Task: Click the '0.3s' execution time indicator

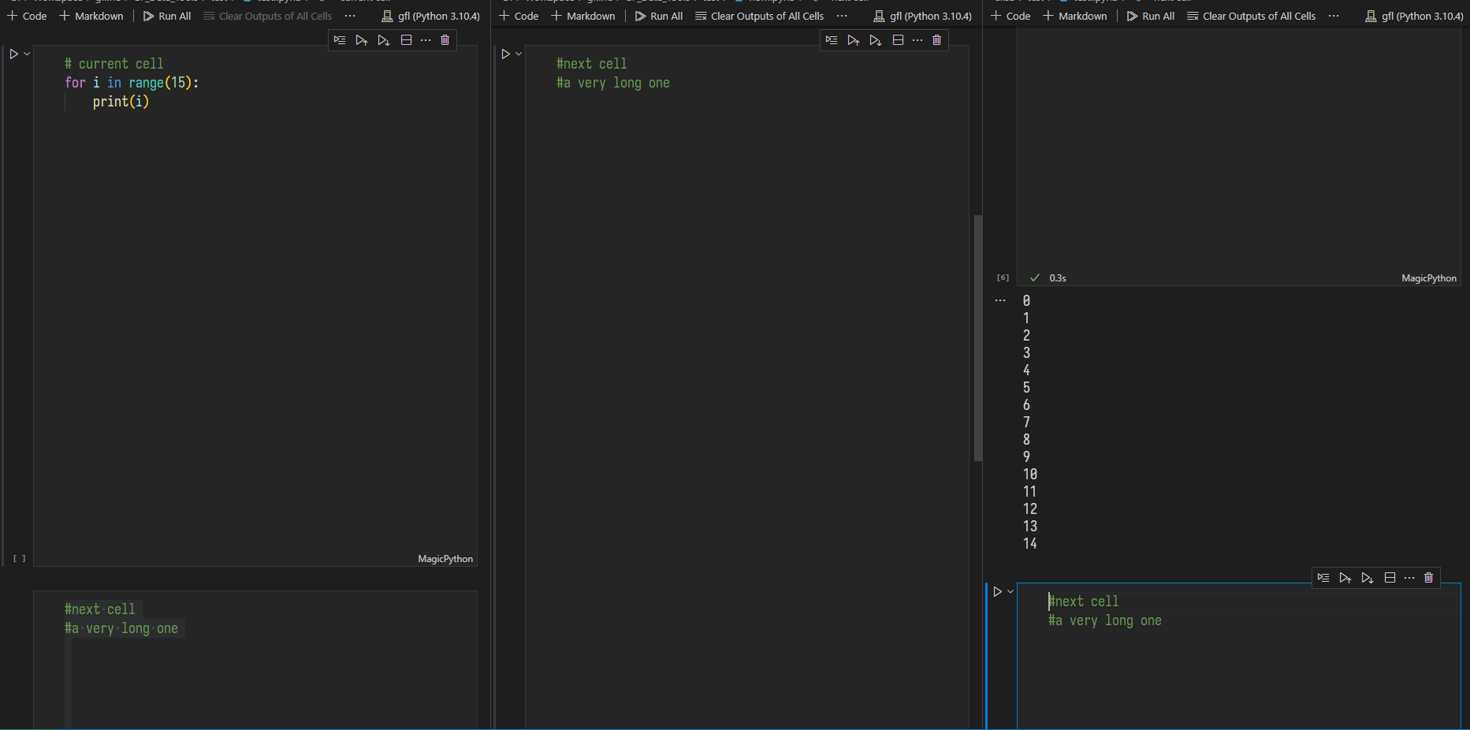Action: pyautogui.click(x=1057, y=277)
